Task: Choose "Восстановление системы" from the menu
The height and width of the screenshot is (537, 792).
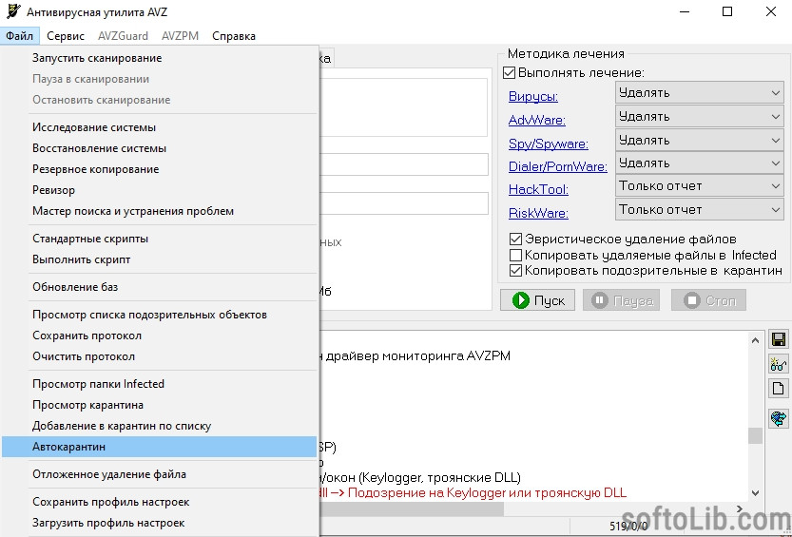Action: point(159,148)
